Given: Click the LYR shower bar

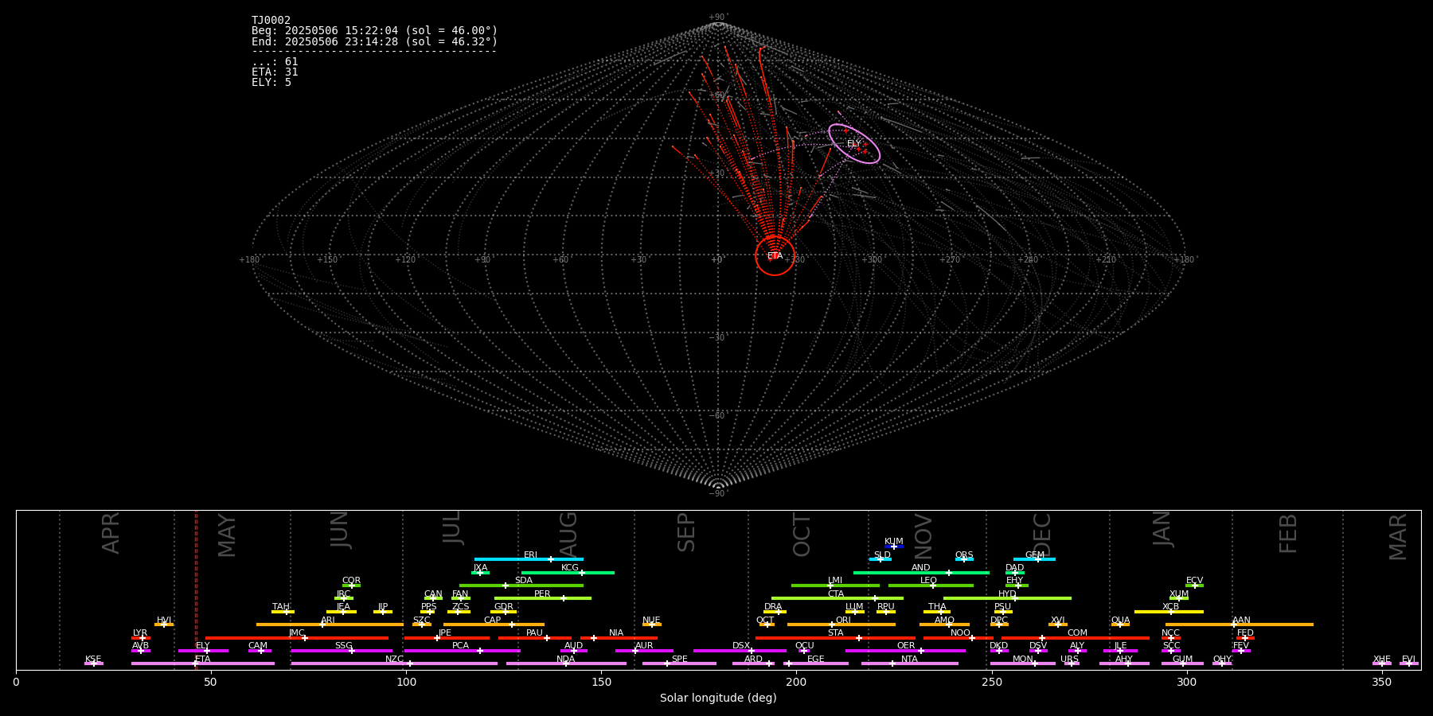Looking at the screenshot, I should pos(141,637).
